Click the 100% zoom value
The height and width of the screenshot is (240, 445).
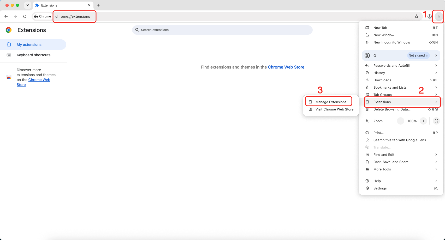[412, 121]
